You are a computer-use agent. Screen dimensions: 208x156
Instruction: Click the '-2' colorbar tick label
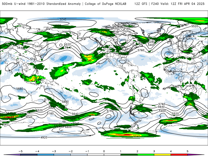coord(70,151)
